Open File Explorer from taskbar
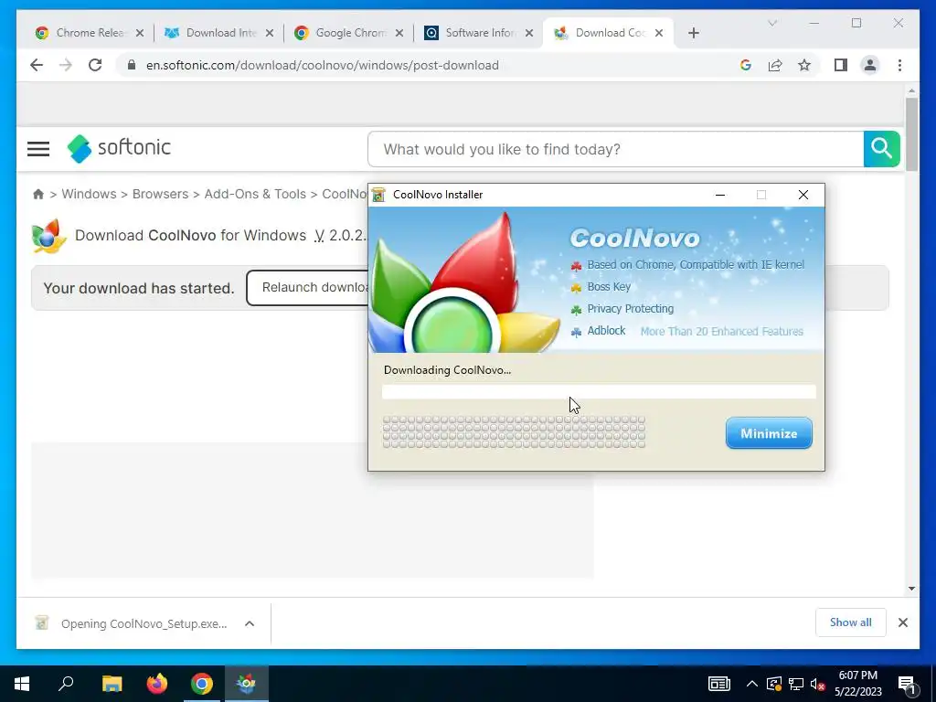936x702 pixels. [x=112, y=684]
